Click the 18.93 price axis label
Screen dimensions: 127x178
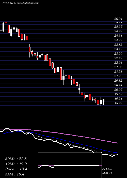(118, 103)
